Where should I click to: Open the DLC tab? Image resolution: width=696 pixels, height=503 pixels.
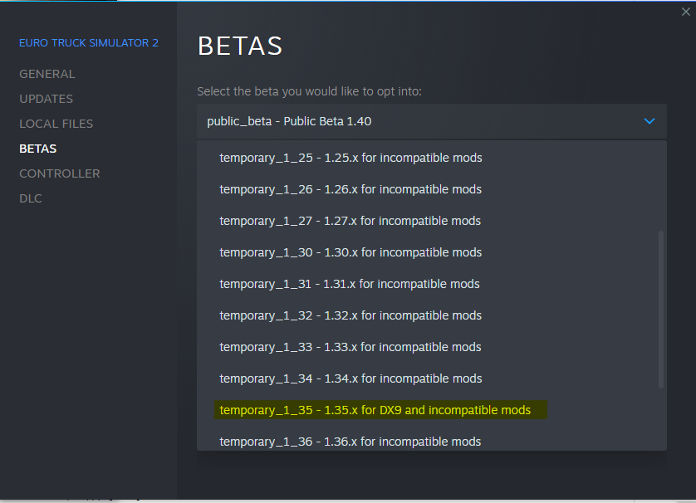tap(31, 198)
